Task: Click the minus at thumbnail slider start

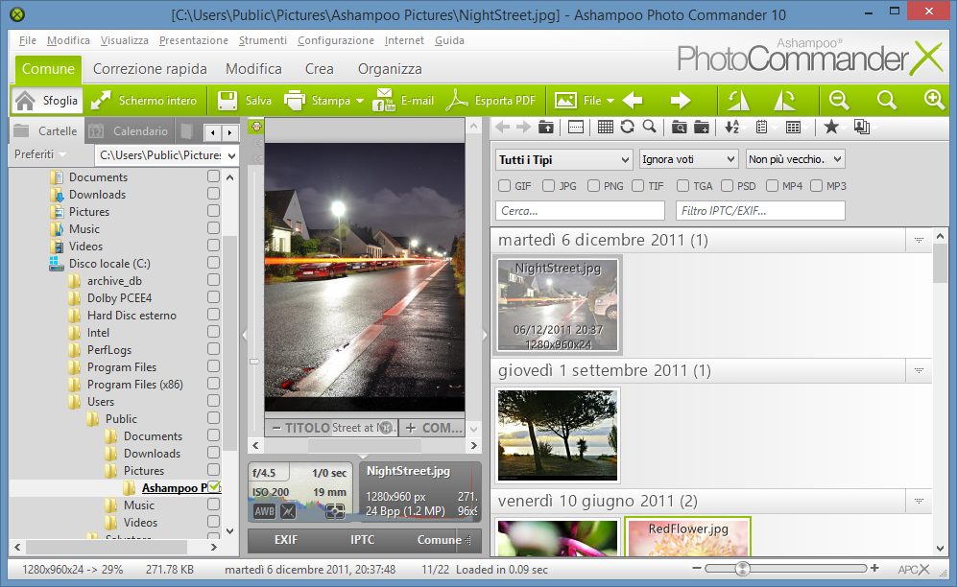Action: (x=696, y=568)
